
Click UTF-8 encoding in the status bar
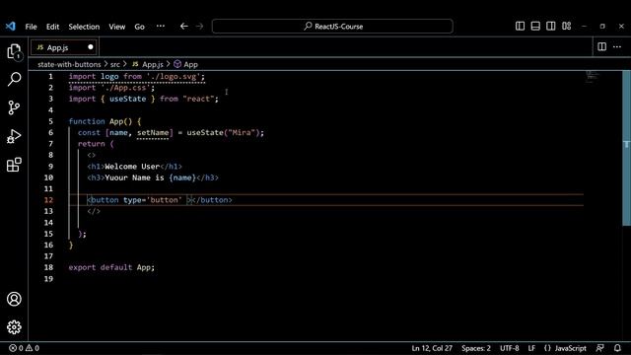[x=510, y=348]
